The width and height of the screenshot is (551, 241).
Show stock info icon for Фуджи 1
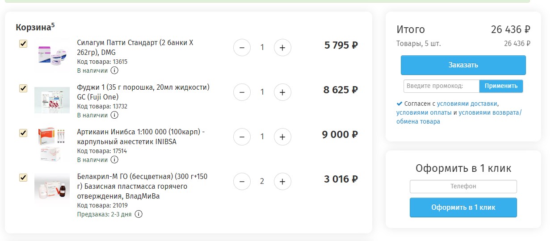click(114, 115)
